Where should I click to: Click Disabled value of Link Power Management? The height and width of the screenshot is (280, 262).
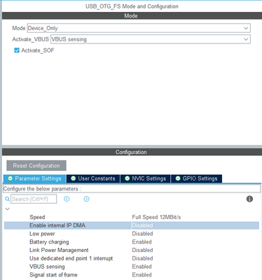pos(142,250)
